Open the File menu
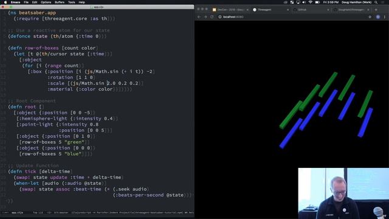Screen dimensions: 389x219 [26, 2]
